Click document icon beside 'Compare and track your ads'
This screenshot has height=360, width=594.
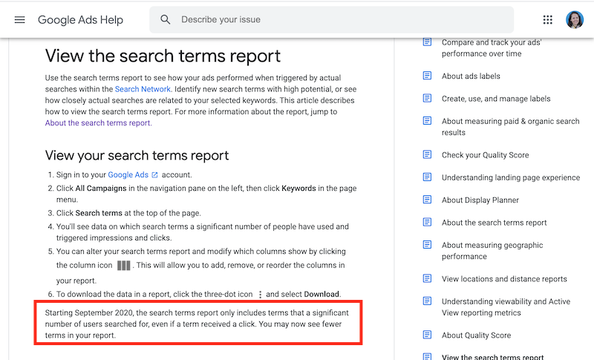(x=427, y=42)
